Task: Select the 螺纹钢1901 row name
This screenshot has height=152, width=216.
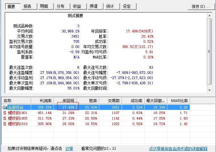Action: 18,113
